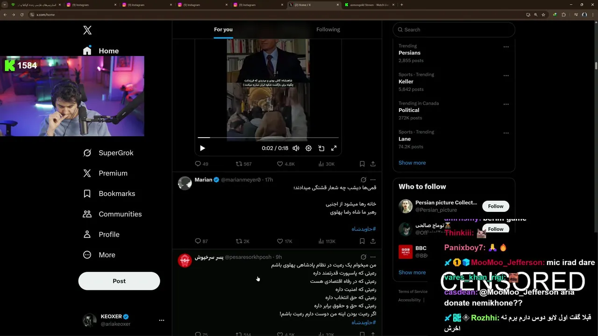Expand the More menu in sidebar

pos(99,255)
